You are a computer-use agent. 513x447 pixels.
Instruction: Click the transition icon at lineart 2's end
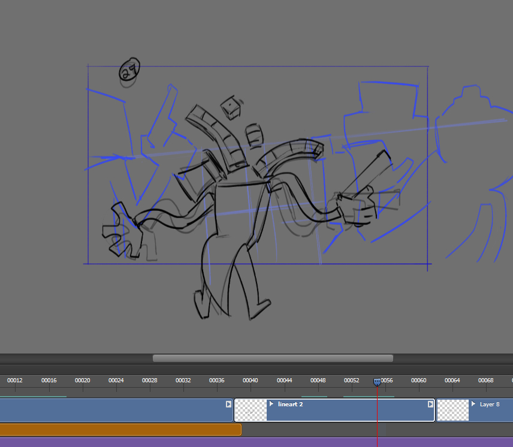pos(430,404)
